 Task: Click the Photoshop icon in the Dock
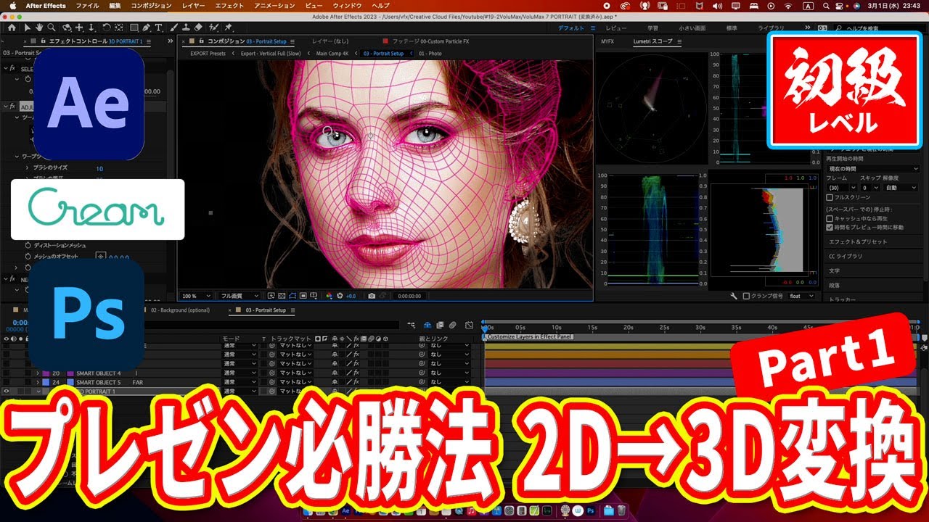click(592, 512)
